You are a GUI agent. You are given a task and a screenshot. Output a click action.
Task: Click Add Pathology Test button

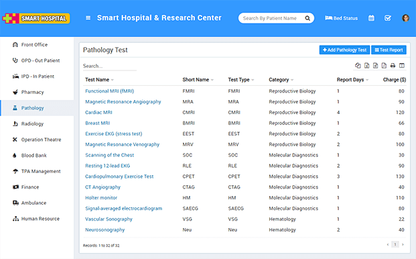pos(344,50)
